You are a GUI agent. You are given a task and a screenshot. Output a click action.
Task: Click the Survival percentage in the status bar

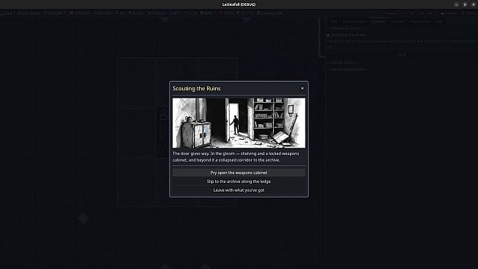pos(269,13)
